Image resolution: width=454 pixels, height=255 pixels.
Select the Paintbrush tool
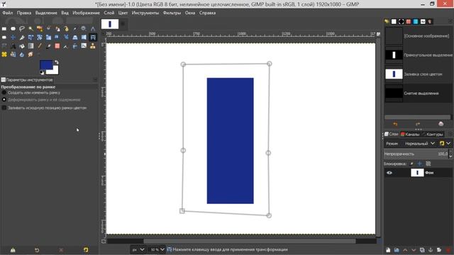point(48,46)
